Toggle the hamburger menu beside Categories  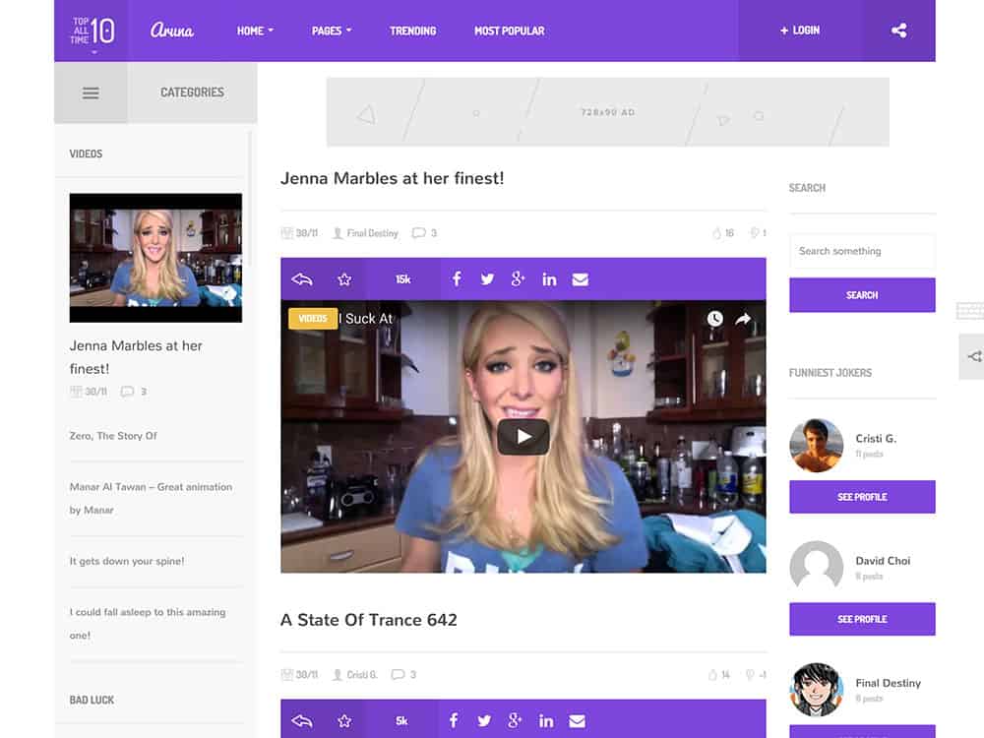click(91, 92)
